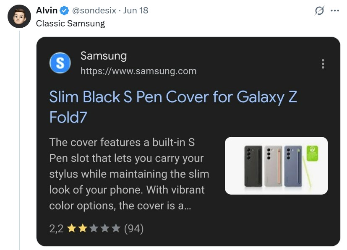Click Alvin's profile avatar picture
This screenshot has width=347, height=250.
coord(19,16)
